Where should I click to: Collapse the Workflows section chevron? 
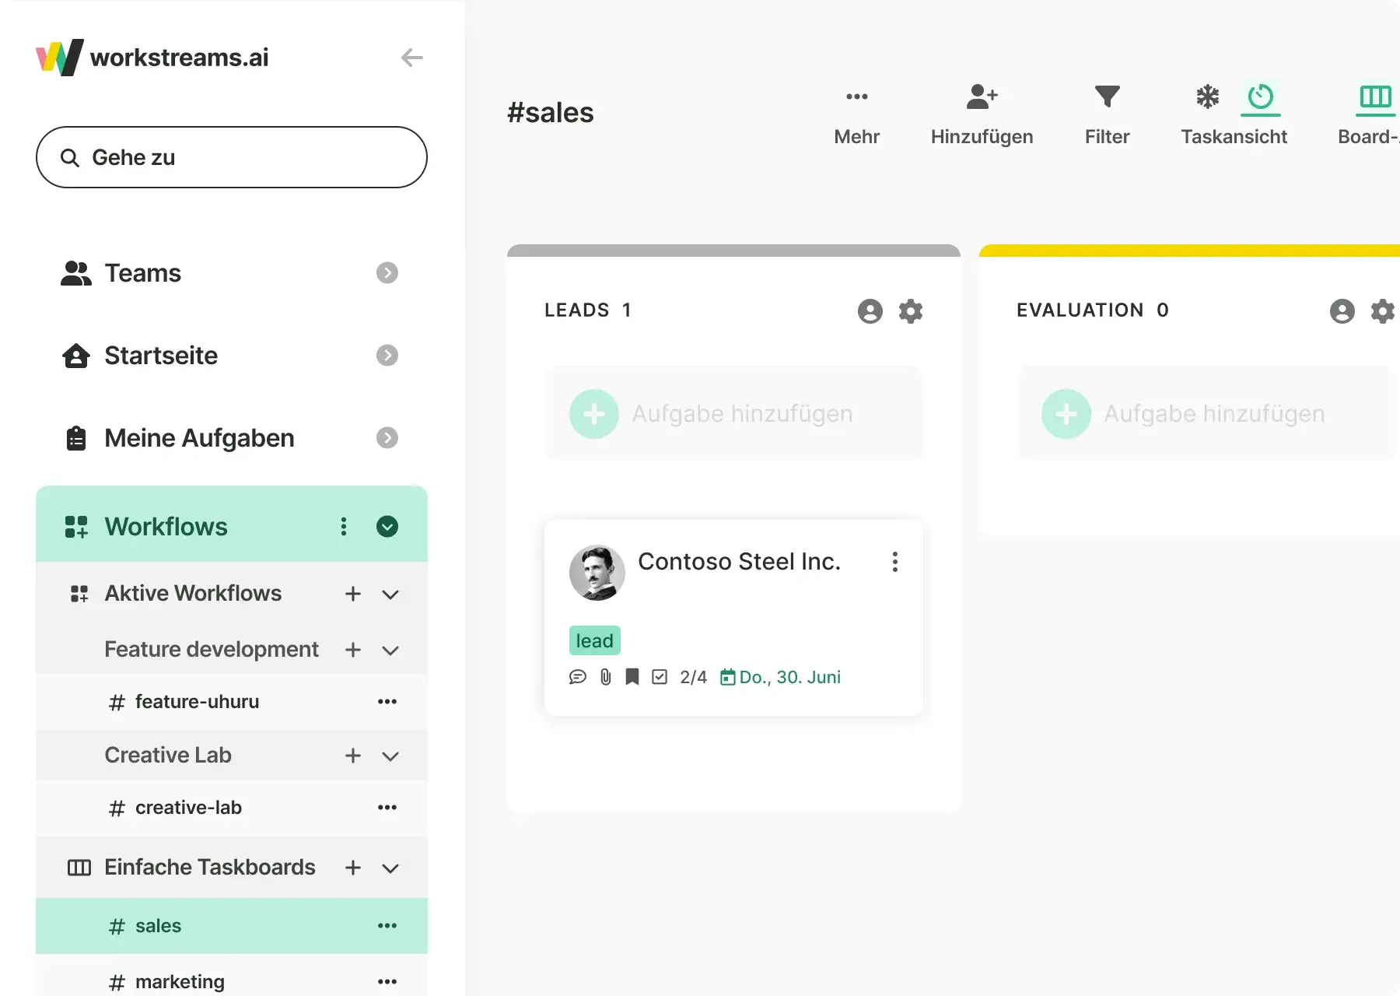[x=387, y=527]
